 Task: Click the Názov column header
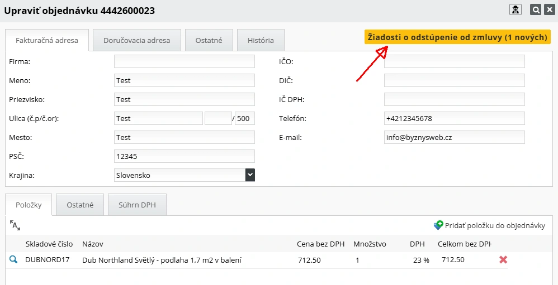click(92, 244)
